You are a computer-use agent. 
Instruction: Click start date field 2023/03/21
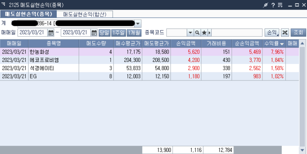[33, 33]
